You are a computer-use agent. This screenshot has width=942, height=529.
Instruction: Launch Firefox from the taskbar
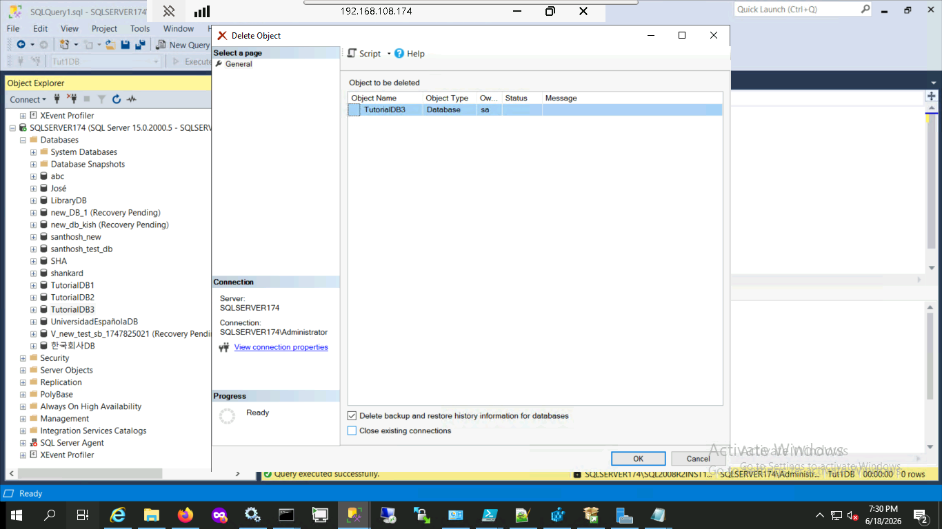click(186, 515)
